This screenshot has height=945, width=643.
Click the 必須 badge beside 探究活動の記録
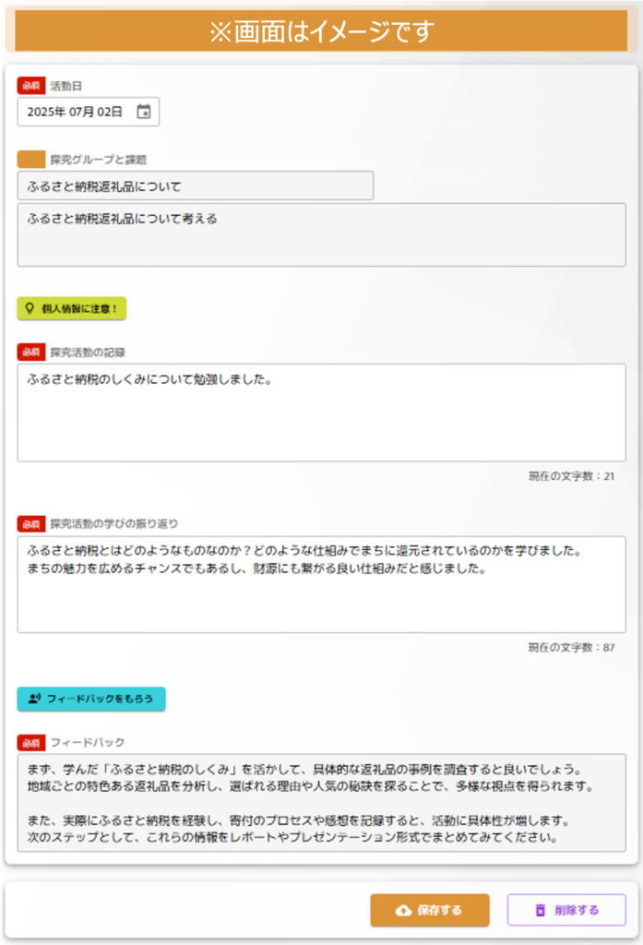pyautogui.click(x=30, y=352)
